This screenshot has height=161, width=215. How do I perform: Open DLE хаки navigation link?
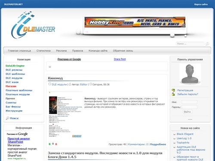tap(12, 82)
